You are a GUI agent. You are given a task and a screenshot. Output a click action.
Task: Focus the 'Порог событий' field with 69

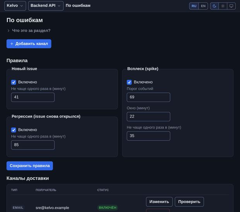pyautogui.click(x=149, y=97)
